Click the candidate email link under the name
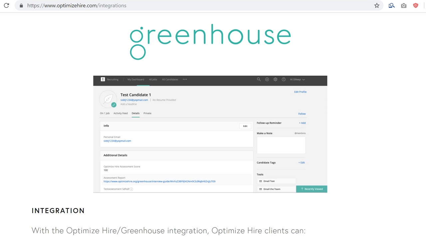Screen dimensions: 426x239 134,100
